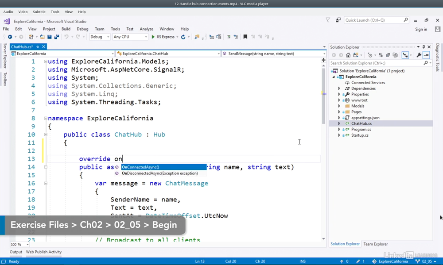
Task: Expand the wwwroot folder node
Action: (x=339, y=100)
